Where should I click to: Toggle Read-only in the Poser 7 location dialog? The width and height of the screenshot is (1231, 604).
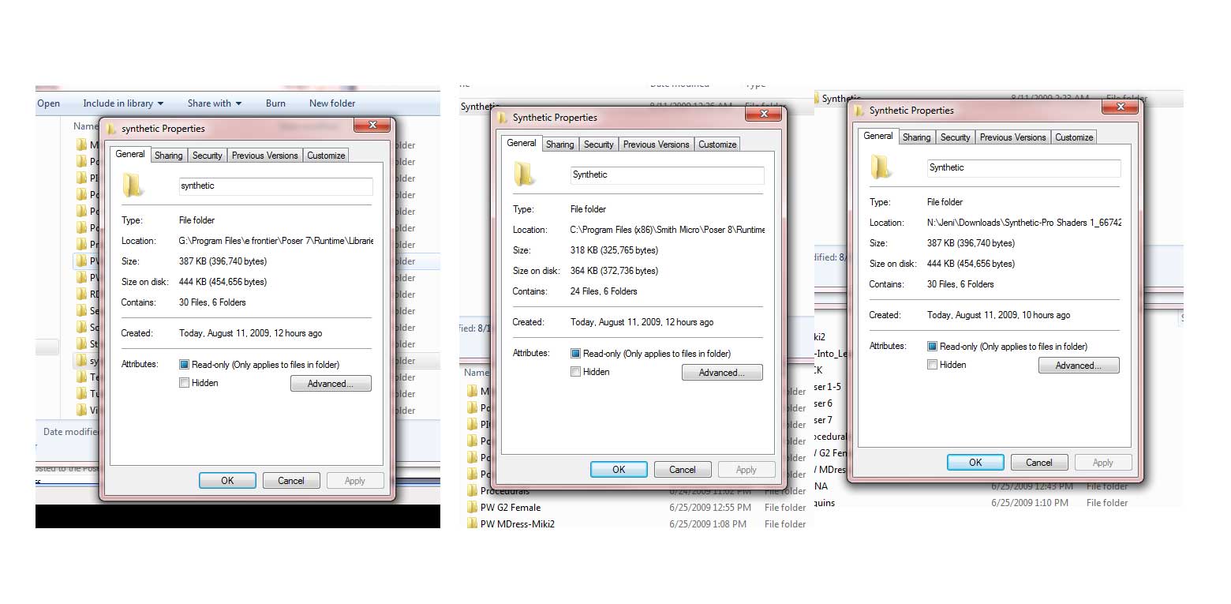click(x=184, y=365)
